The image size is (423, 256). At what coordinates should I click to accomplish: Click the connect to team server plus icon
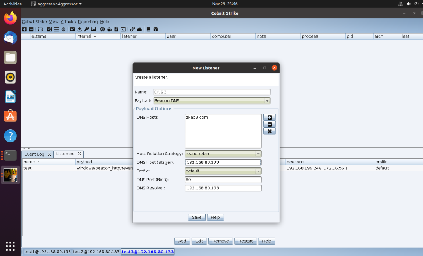coord(24,29)
